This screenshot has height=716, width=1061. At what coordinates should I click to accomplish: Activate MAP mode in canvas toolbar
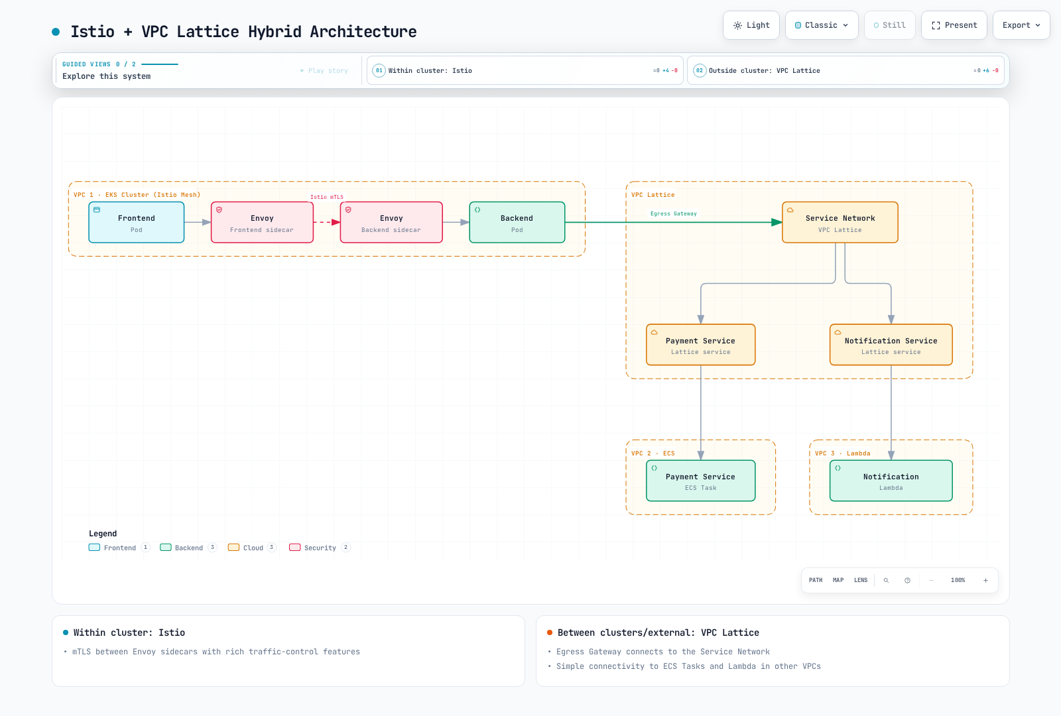(838, 580)
